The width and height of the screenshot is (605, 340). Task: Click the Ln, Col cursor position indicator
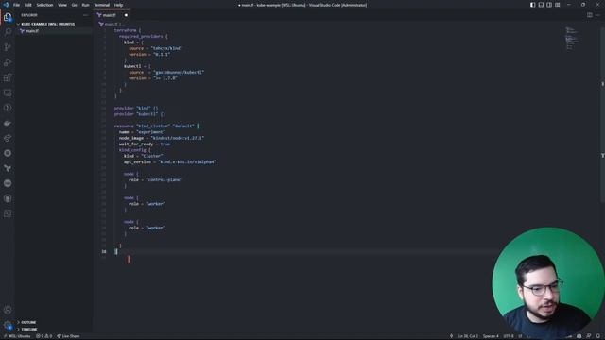468,336
